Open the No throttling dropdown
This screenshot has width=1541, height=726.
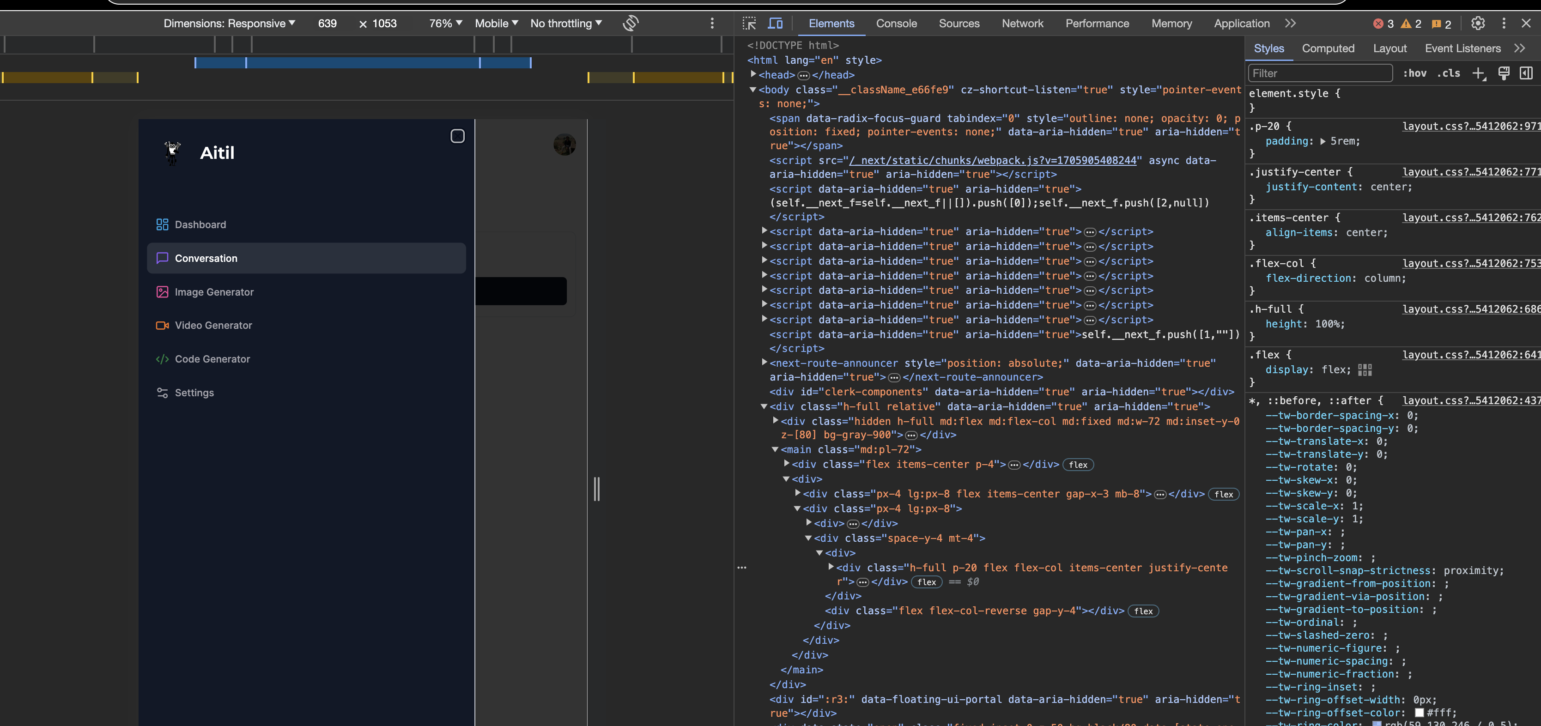[566, 24]
